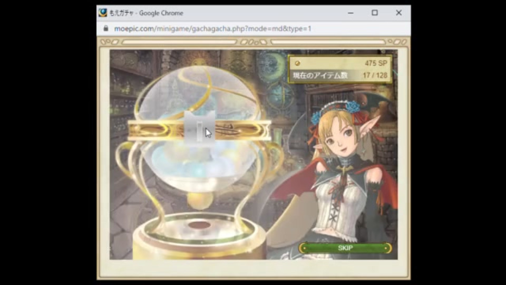Click the 現在のアイテム数 label
Viewport: 506px width, 285px height.
tap(320, 75)
